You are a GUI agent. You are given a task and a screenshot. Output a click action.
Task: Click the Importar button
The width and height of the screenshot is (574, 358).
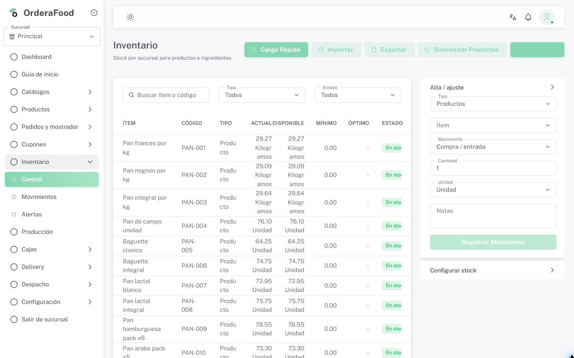pyautogui.click(x=336, y=50)
